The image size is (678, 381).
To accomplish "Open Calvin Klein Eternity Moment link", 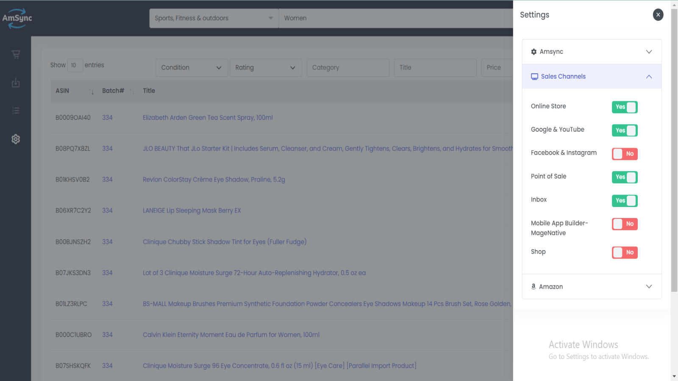I will point(231,335).
